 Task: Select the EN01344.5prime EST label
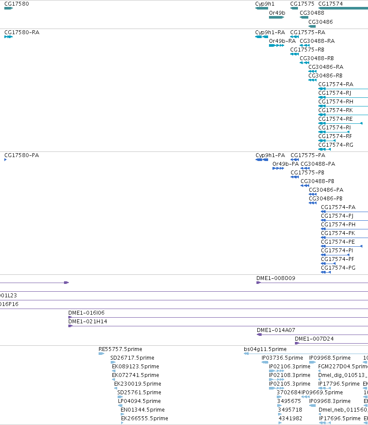(x=142, y=410)
